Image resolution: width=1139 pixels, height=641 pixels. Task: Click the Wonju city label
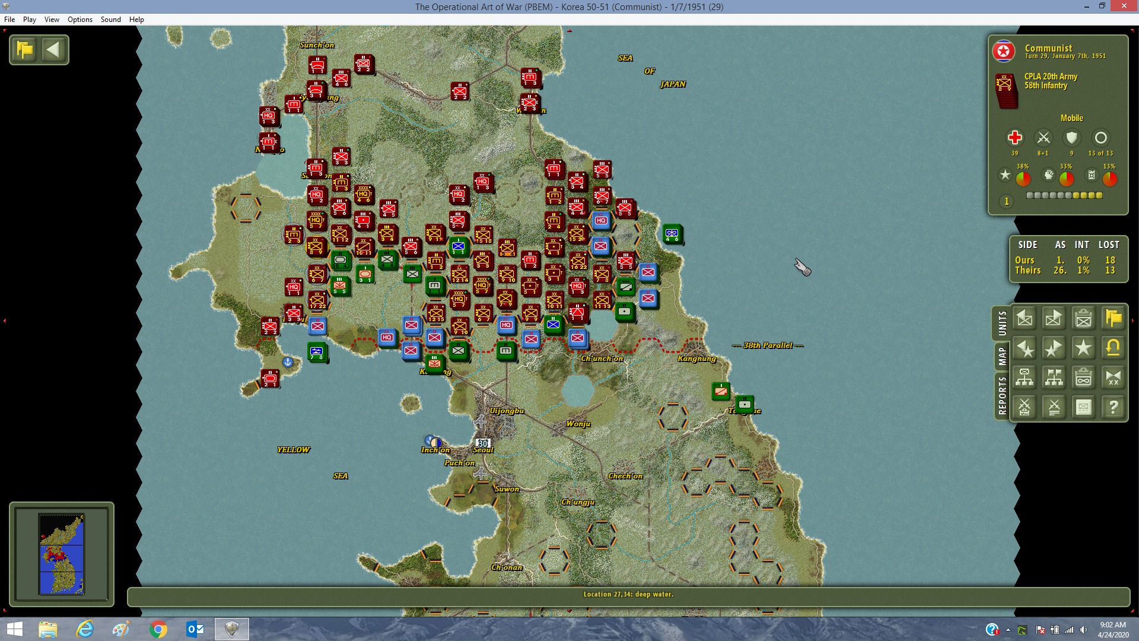tap(578, 424)
